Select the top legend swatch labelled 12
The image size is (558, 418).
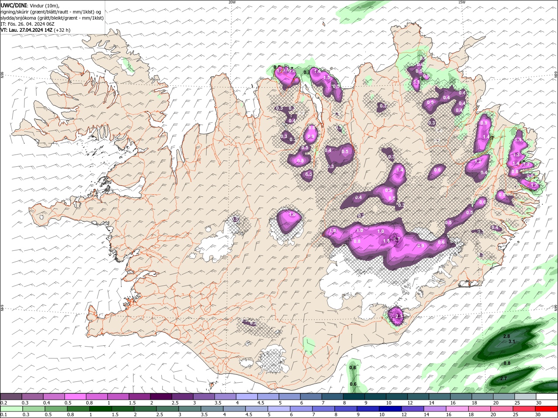[x=418, y=397]
